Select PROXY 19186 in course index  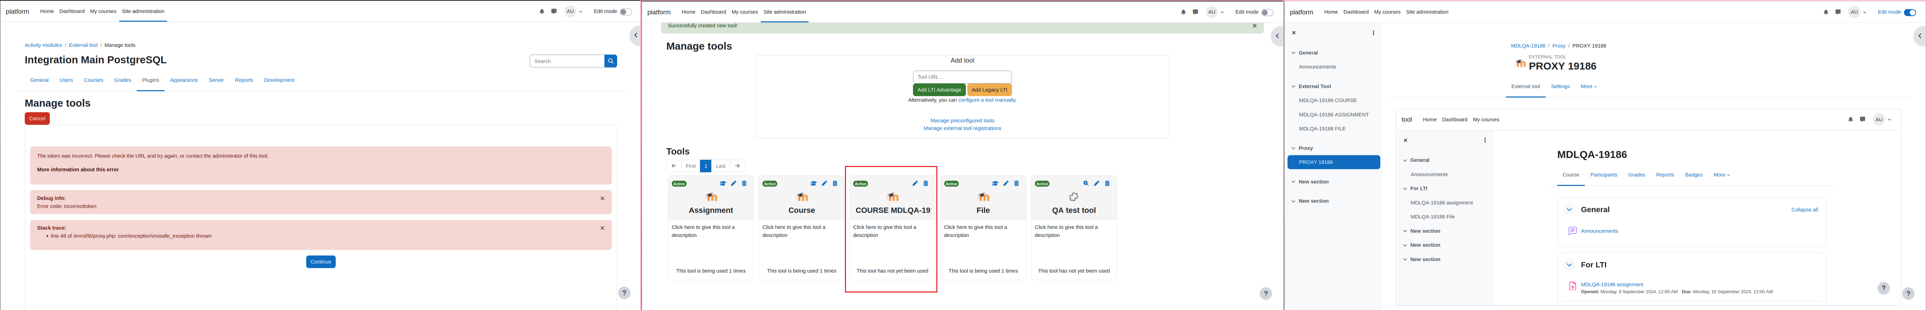(1334, 162)
